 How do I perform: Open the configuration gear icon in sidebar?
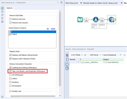pyautogui.click(x=2, y=8)
